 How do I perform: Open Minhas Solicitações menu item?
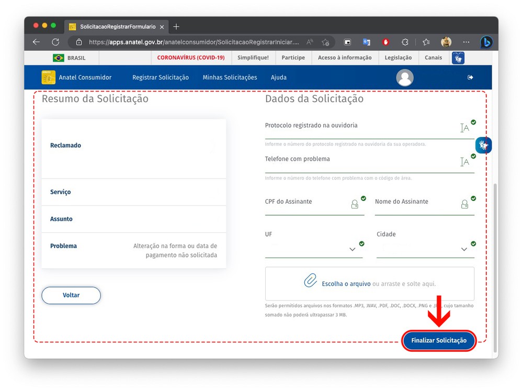tap(230, 77)
